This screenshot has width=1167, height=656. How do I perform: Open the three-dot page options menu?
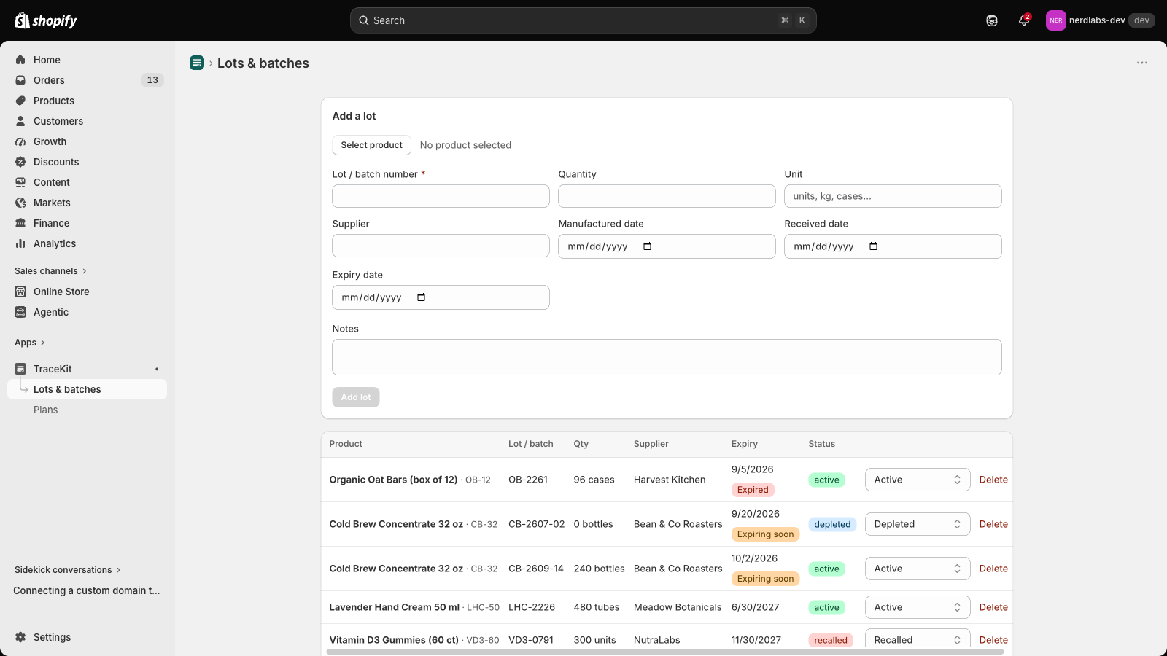pyautogui.click(x=1142, y=63)
